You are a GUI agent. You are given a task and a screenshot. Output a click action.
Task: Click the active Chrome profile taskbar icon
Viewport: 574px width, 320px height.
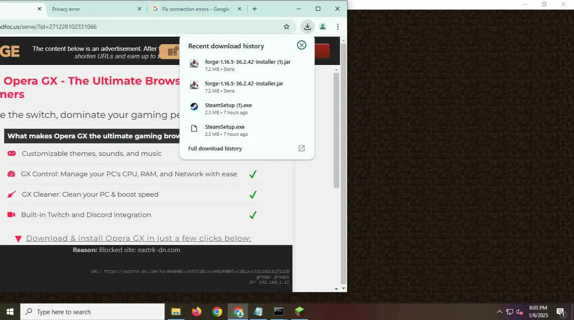click(238, 312)
